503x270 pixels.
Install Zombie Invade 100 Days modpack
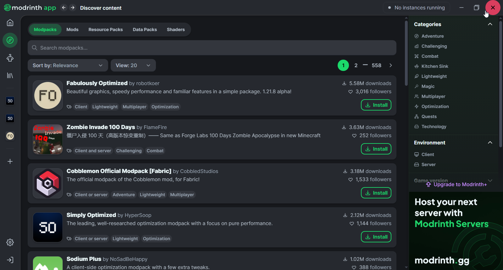click(376, 149)
